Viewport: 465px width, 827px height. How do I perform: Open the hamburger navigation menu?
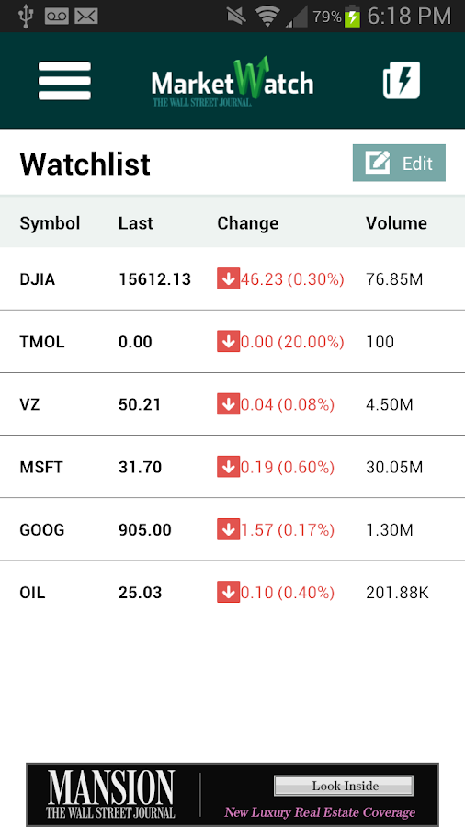[x=64, y=81]
